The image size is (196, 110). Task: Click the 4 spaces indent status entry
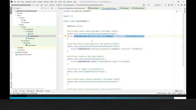pyautogui.click(x=179, y=93)
